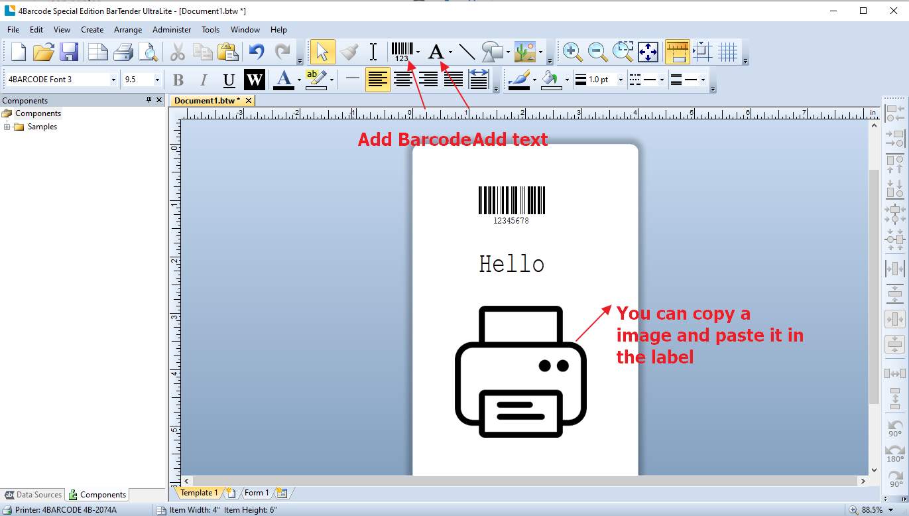Image resolution: width=909 pixels, height=516 pixels.
Task: Select the pointer arrow tool
Action: [x=323, y=52]
